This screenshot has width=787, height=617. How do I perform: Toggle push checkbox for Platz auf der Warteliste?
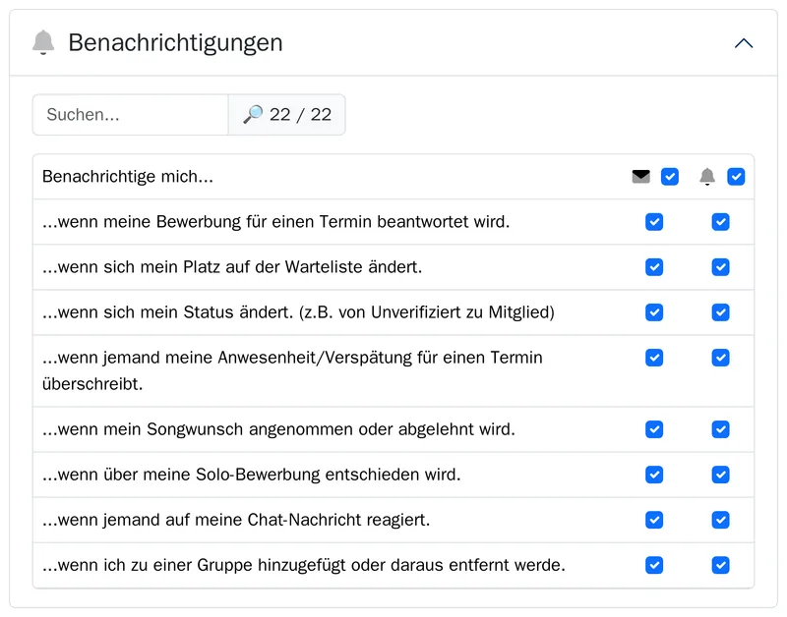point(720,267)
